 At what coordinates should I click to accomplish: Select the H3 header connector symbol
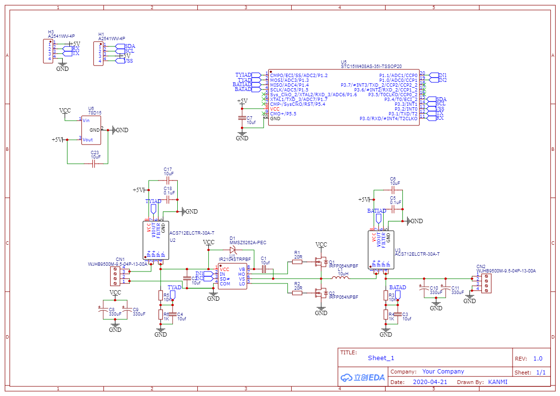coord(48,51)
